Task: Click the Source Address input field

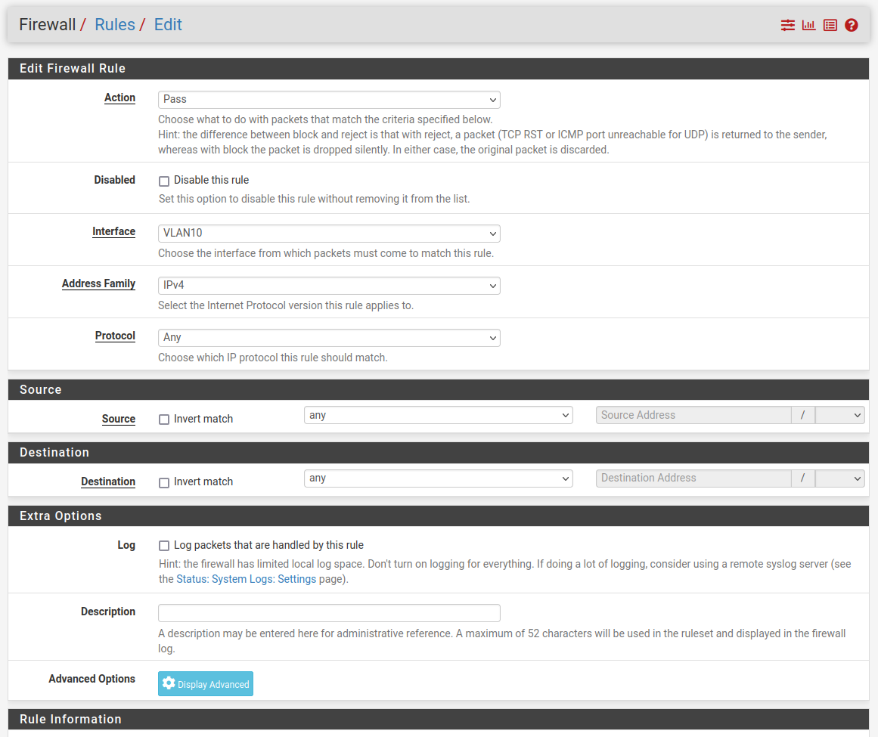Action: [693, 415]
